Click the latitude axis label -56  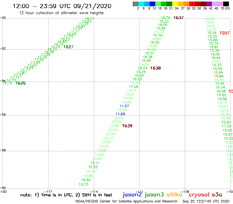(x=3, y=115)
